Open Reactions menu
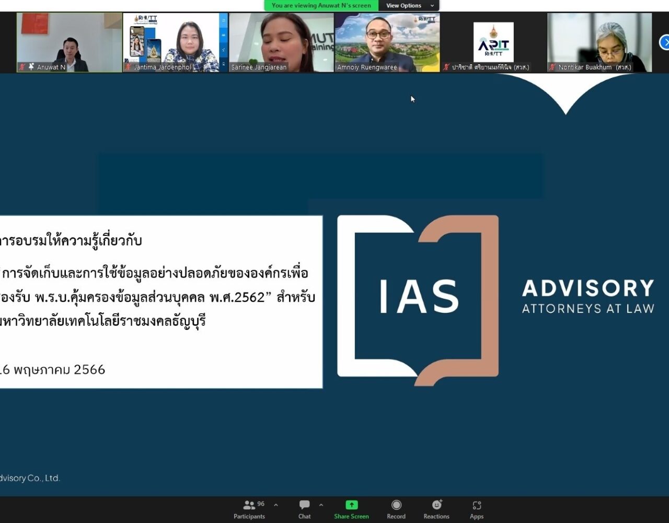The image size is (669, 523). 436,510
